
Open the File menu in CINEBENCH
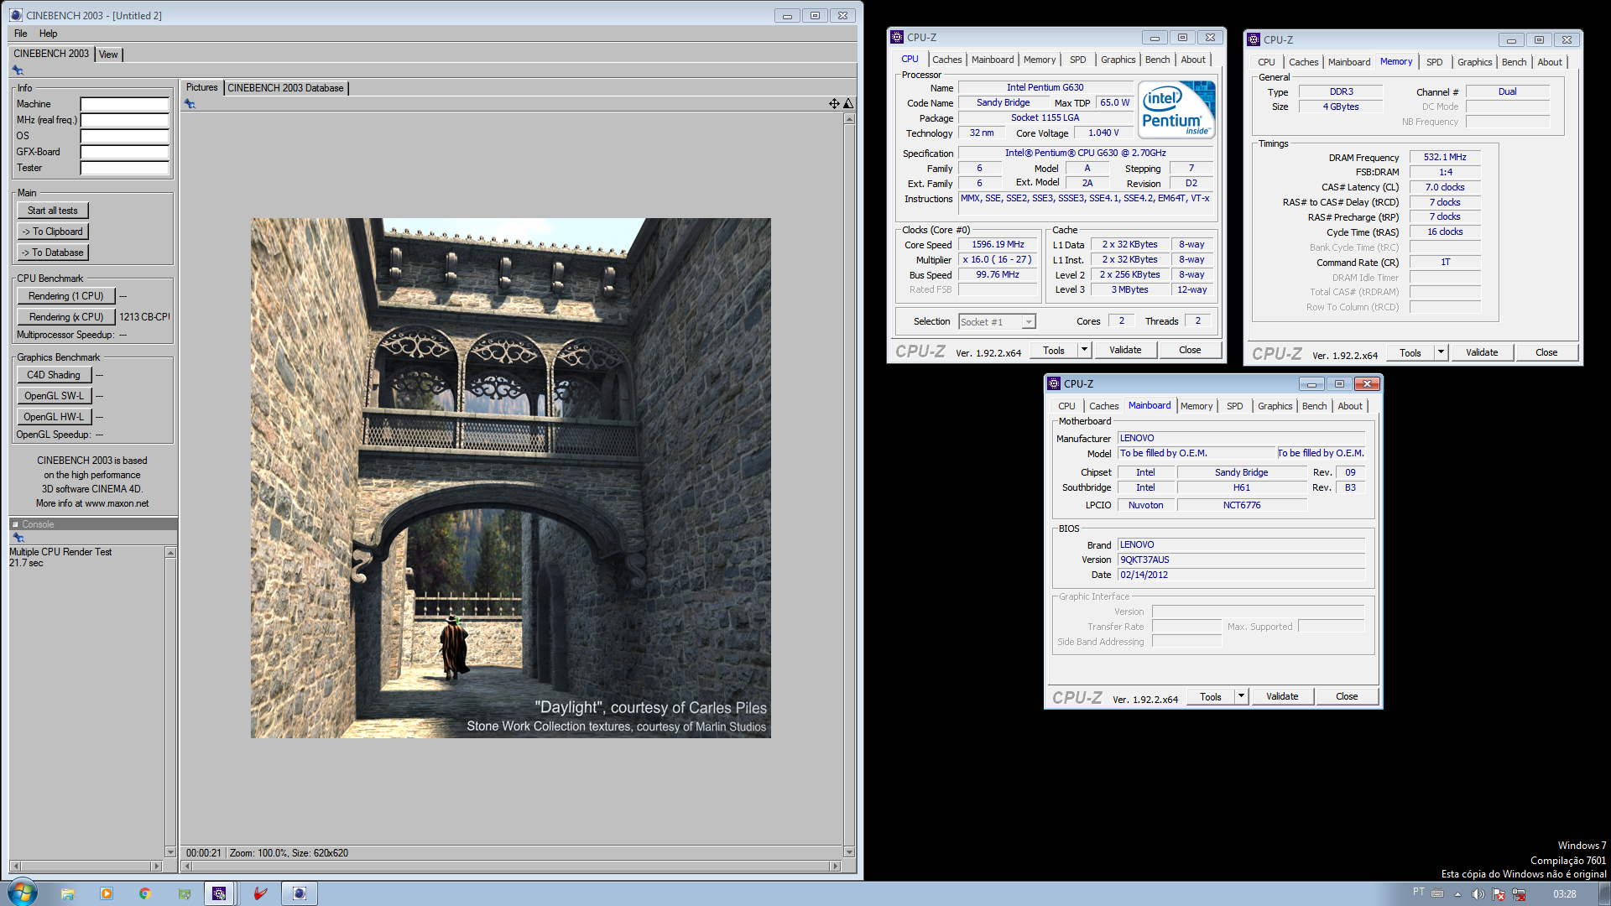[21, 34]
